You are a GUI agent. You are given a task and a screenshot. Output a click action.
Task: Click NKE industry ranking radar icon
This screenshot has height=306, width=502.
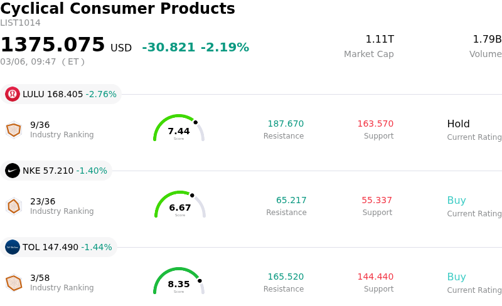click(x=14, y=206)
